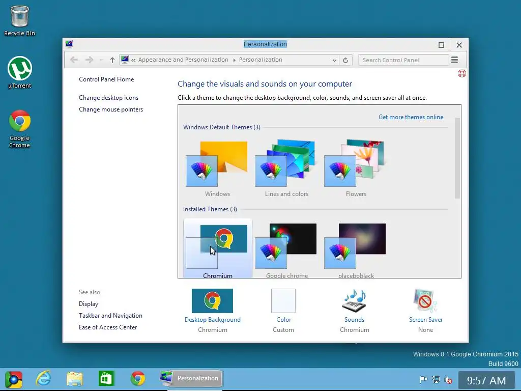Click the Action Center flag tray icon
Screen dimensions: 521x391
[423, 380]
